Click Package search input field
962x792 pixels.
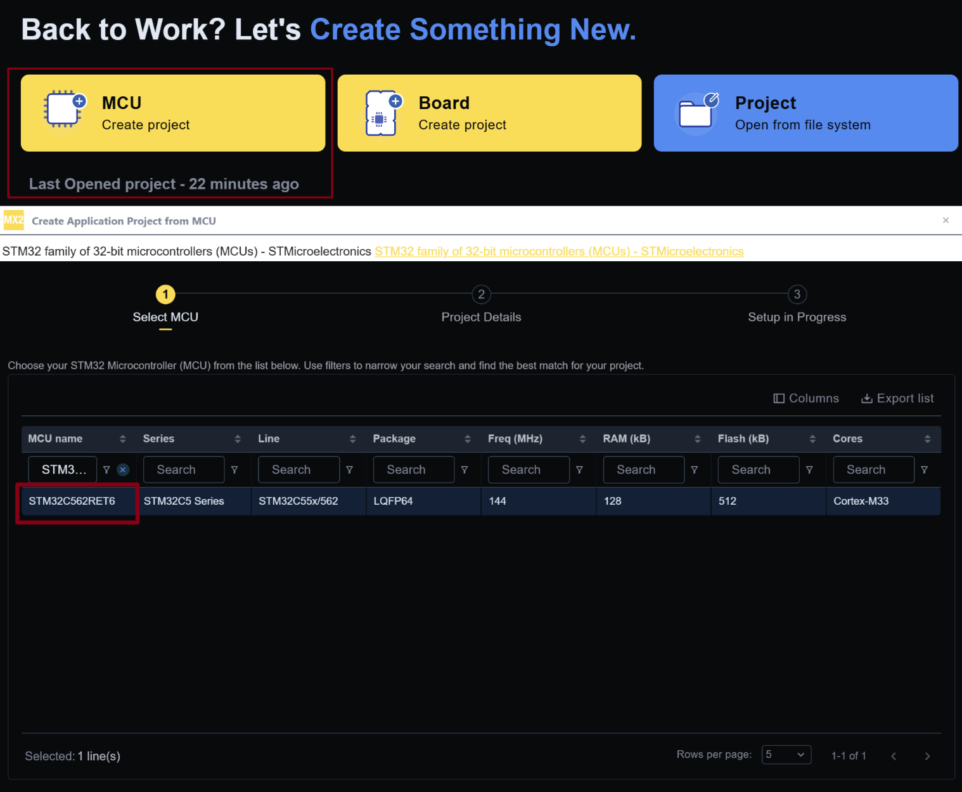pos(414,470)
